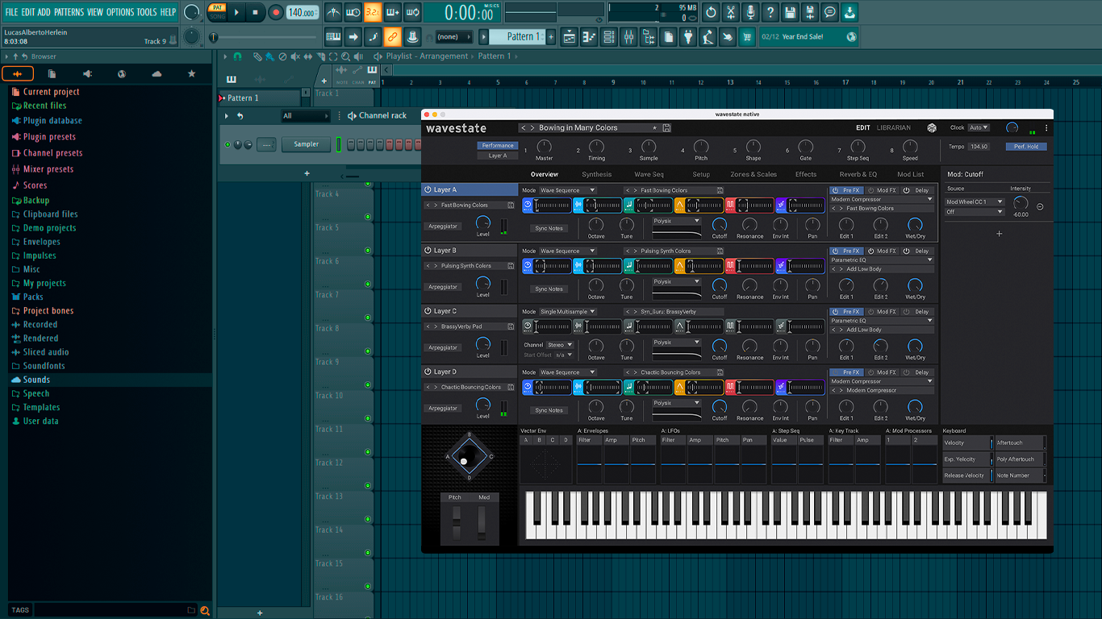
Task: Toggle Layer A Delay power
Action: pos(907,190)
